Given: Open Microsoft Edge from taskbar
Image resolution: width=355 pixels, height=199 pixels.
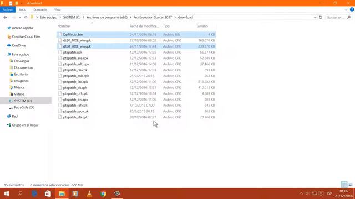Looking at the screenshot, I should coord(34,193).
